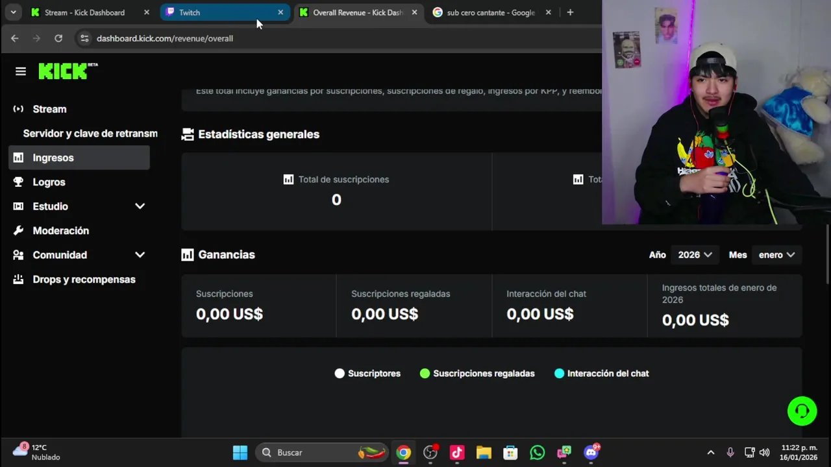The image size is (831, 467).
Task: Toggle Interacción del chat series in legend
Action: (x=601, y=374)
